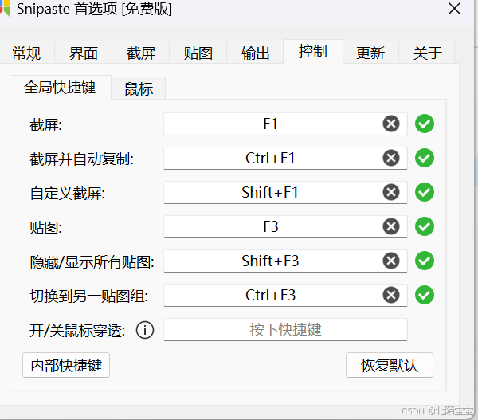Go to the 贴图 tab in the top tab bar
Screen dimensions: 478x420
(x=198, y=53)
